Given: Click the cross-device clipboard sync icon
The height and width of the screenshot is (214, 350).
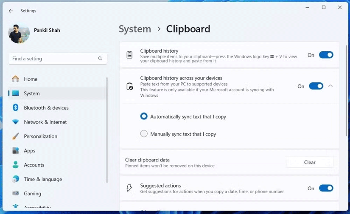Looking at the screenshot, I should click(130, 86).
